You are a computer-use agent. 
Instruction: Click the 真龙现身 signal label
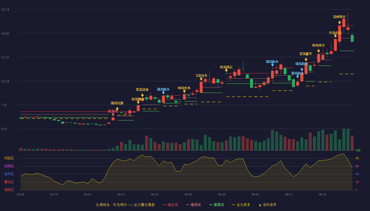142,90
